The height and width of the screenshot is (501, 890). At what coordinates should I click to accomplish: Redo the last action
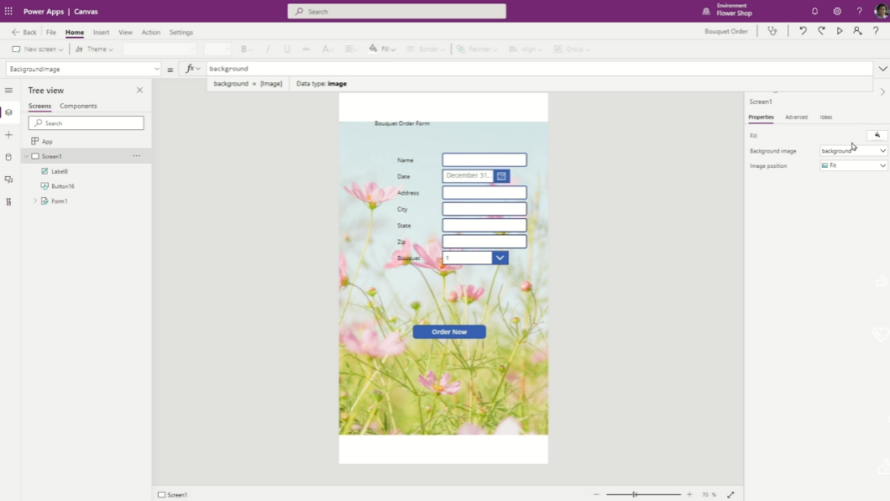(821, 31)
